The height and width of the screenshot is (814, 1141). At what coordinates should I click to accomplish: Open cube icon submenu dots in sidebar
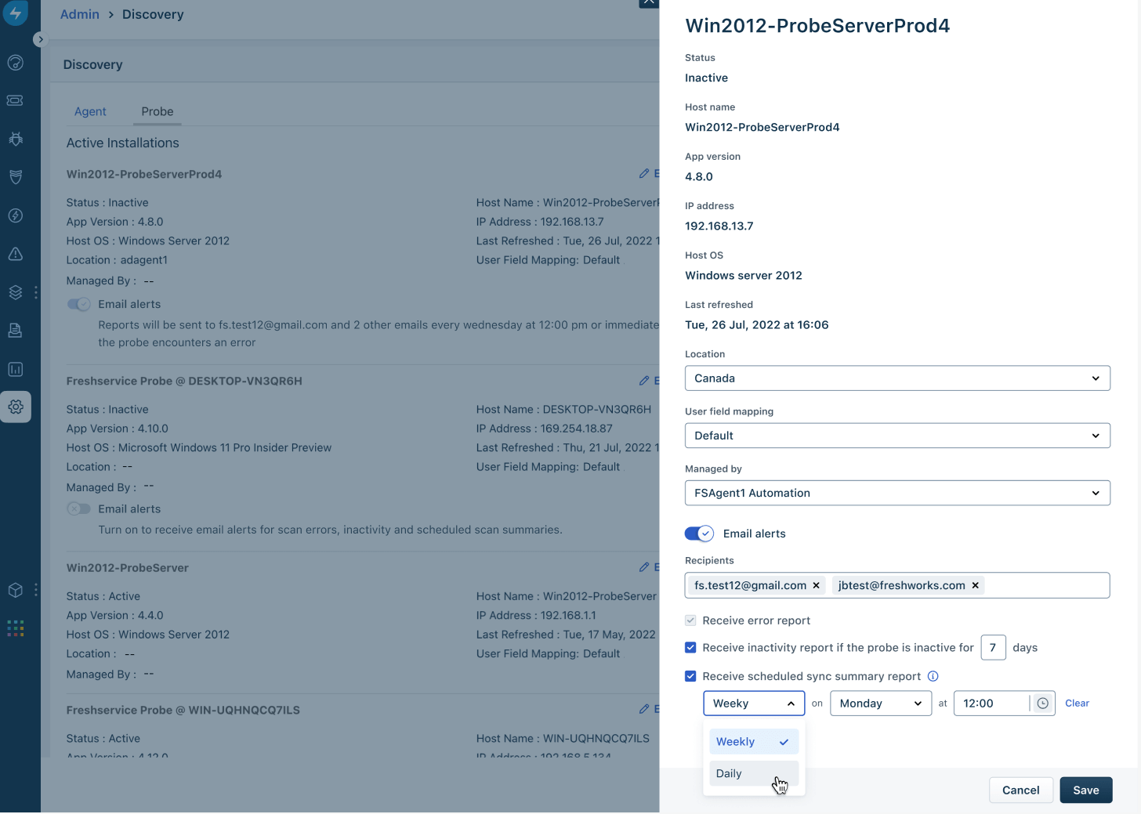tap(36, 590)
